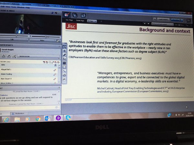Choose the whiteboard selector arrow tool
Image resolution: width=194 pixels, height=145 pixels.
[64, 47]
